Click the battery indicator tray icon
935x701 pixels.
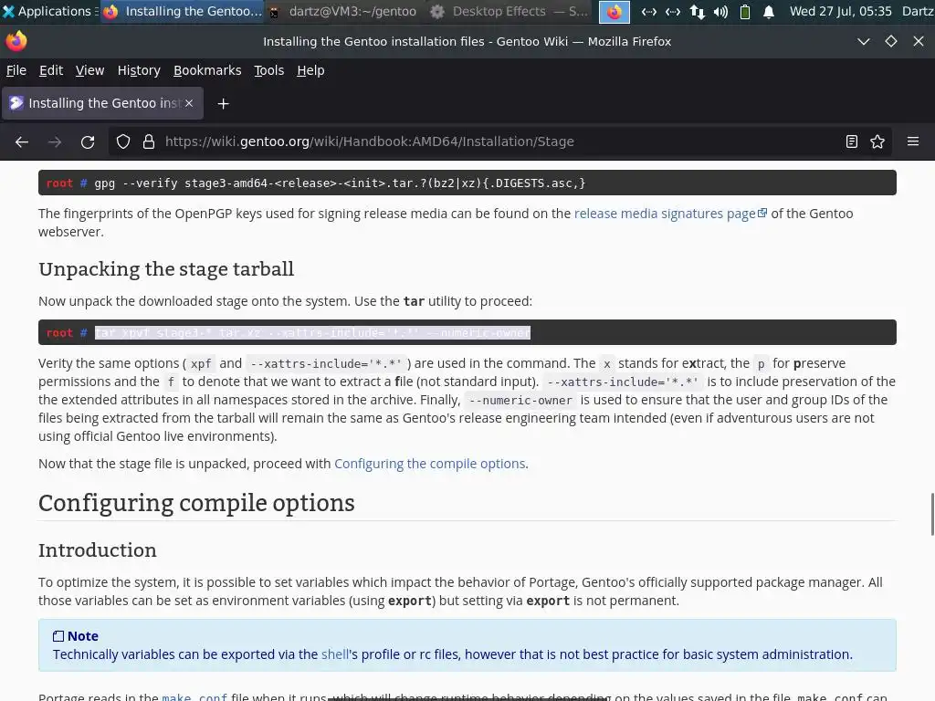tap(745, 12)
